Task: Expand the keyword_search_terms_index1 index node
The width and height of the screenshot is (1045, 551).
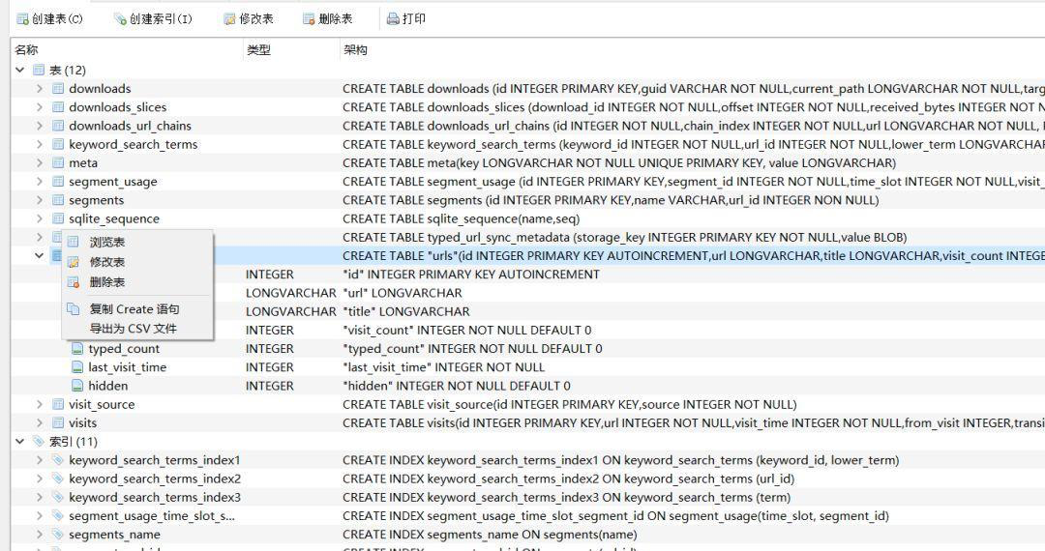Action: 40,460
